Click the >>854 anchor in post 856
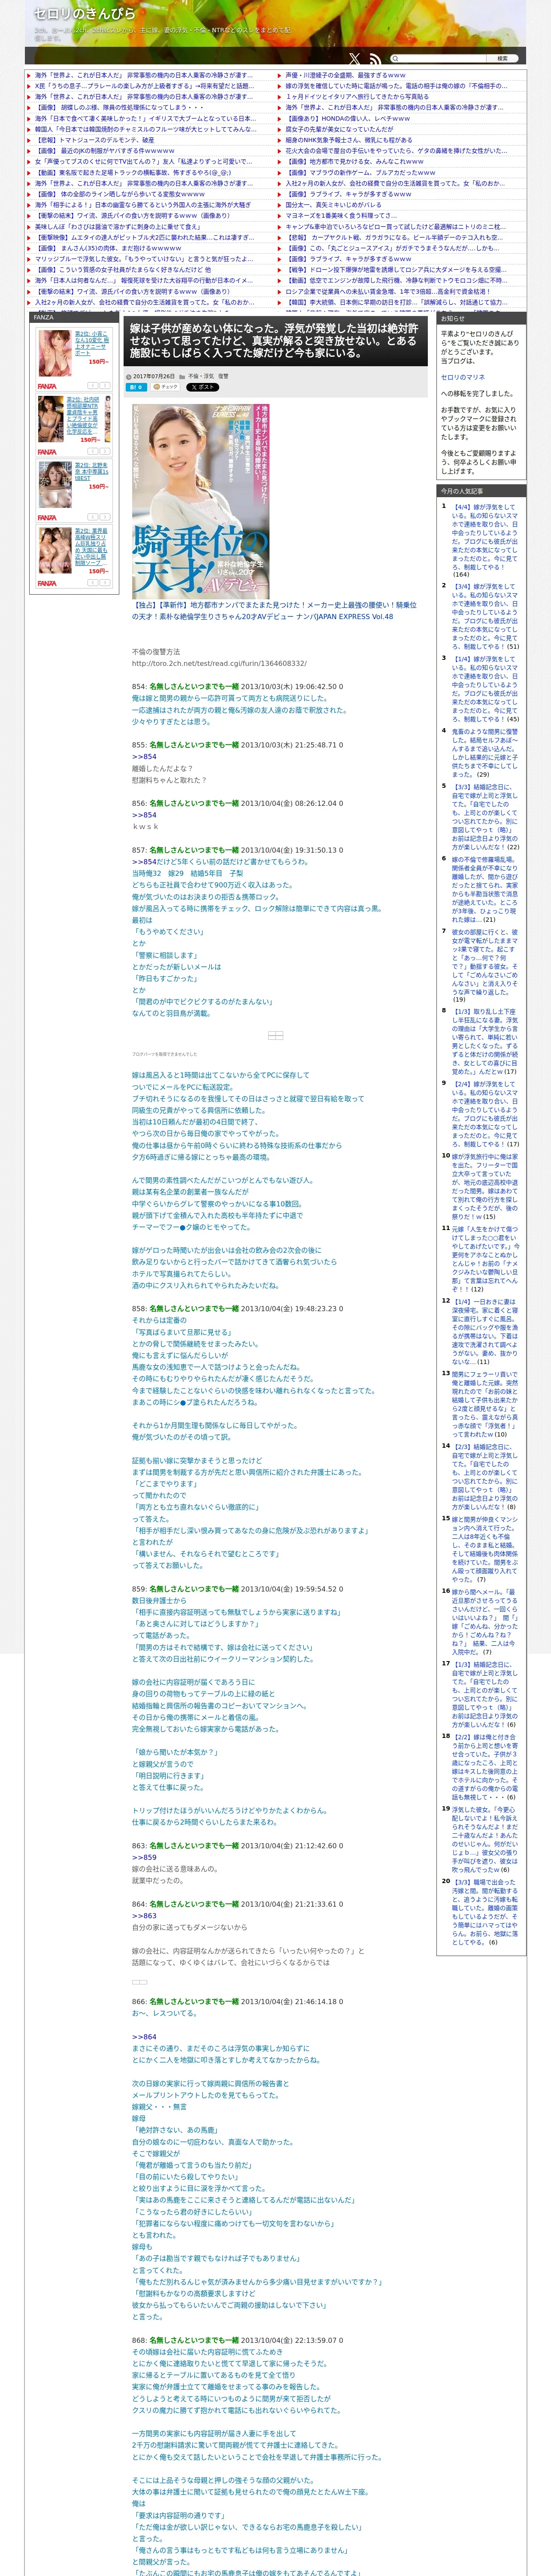This screenshot has height=2576, width=551. 144,815
